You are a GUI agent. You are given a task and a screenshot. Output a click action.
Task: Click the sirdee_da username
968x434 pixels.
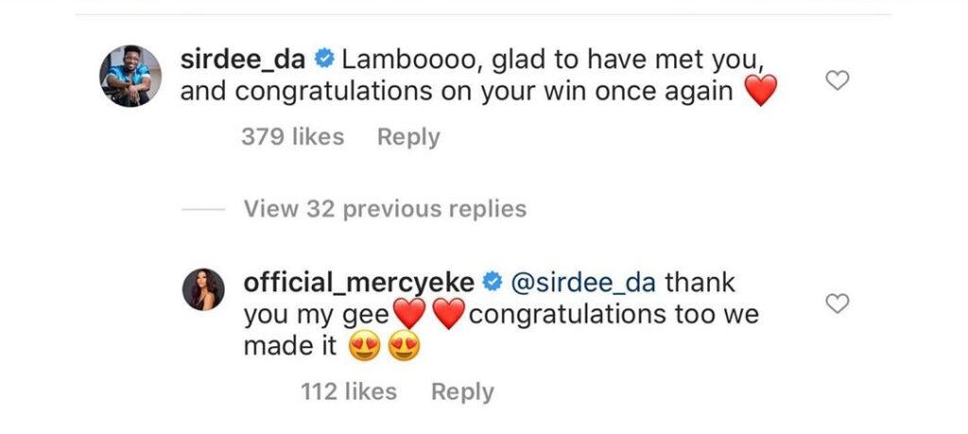click(243, 60)
